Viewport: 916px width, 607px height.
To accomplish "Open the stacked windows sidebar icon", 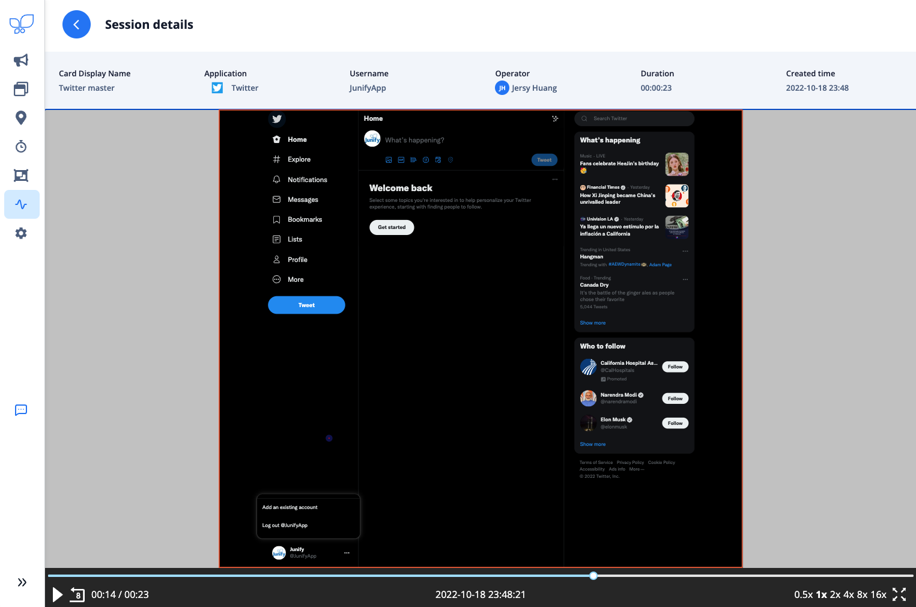I will [x=21, y=89].
